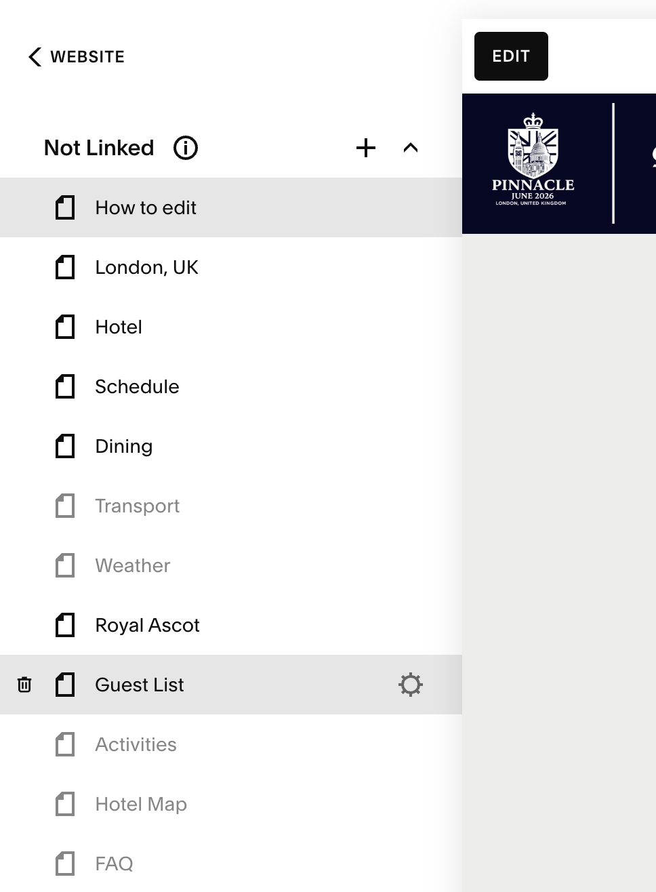Click the page icon next to Hotel
Image resolution: width=656 pixels, height=892 pixels.
65,327
